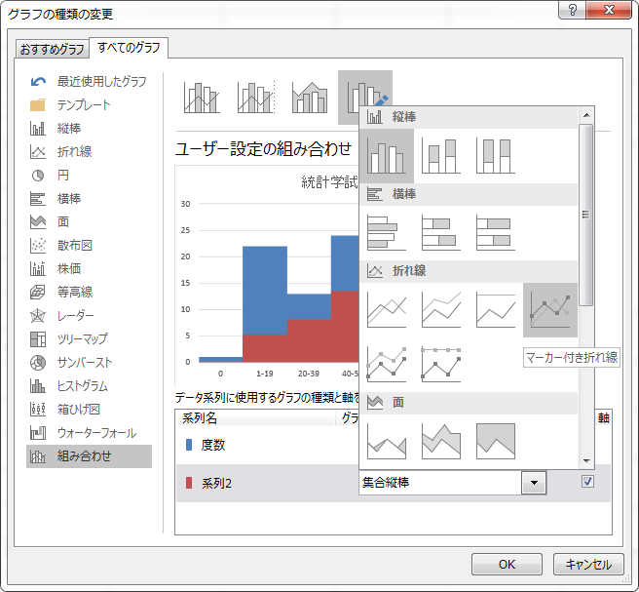The image size is (639, 592).
Task: Switch to すべてのグラフ tab
Action: tap(129, 48)
